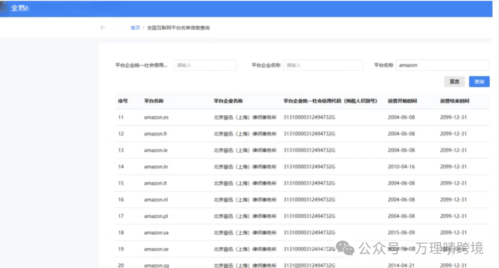This screenshot has height=268, width=499.
Task: Click row number 11 cell
Action: click(121, 117)
